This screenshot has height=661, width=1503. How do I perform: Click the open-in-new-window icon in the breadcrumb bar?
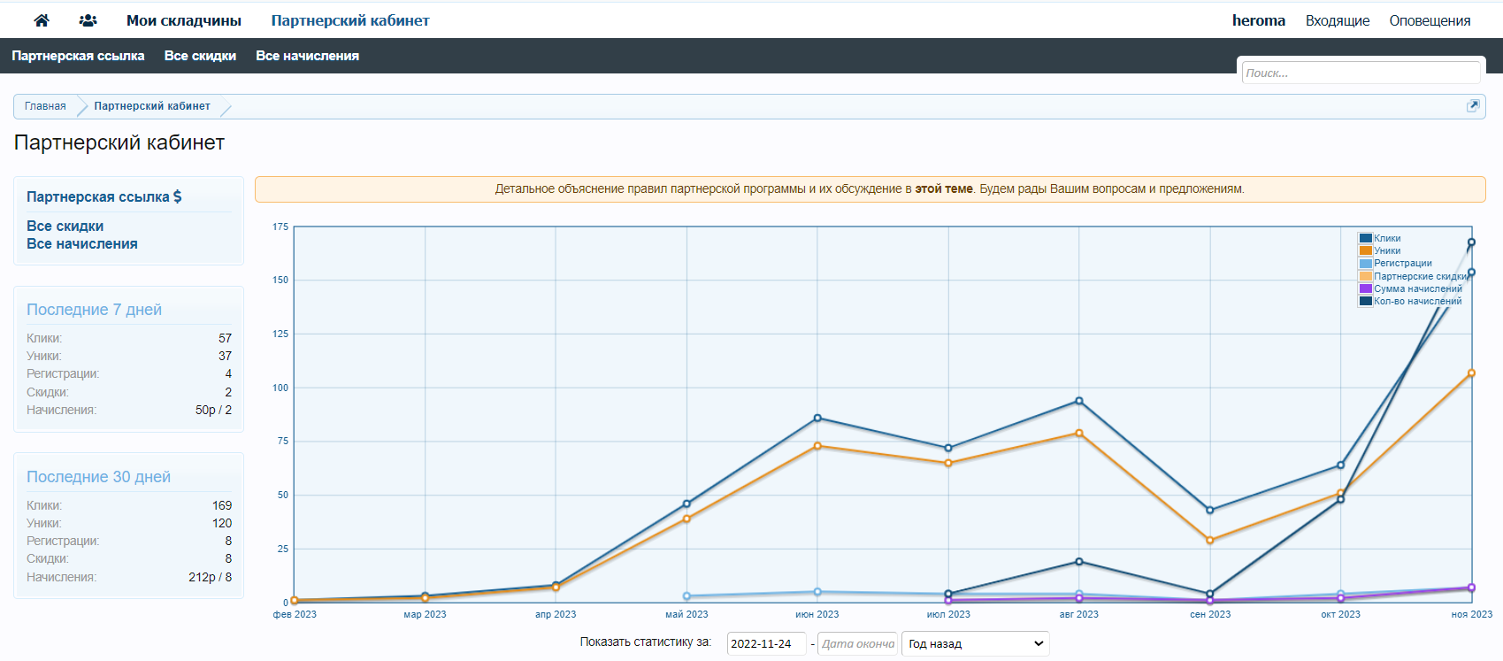pyautogui.click(x=1473, y=106)
